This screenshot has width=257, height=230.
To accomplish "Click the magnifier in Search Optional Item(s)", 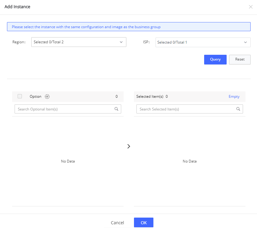I will tap(116, 109).
